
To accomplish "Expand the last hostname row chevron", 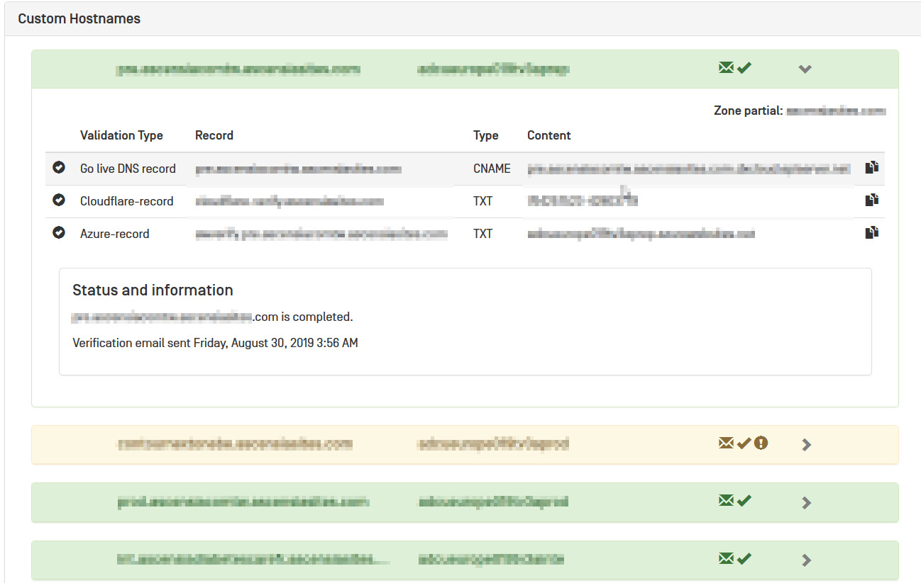I will point(806,560).
